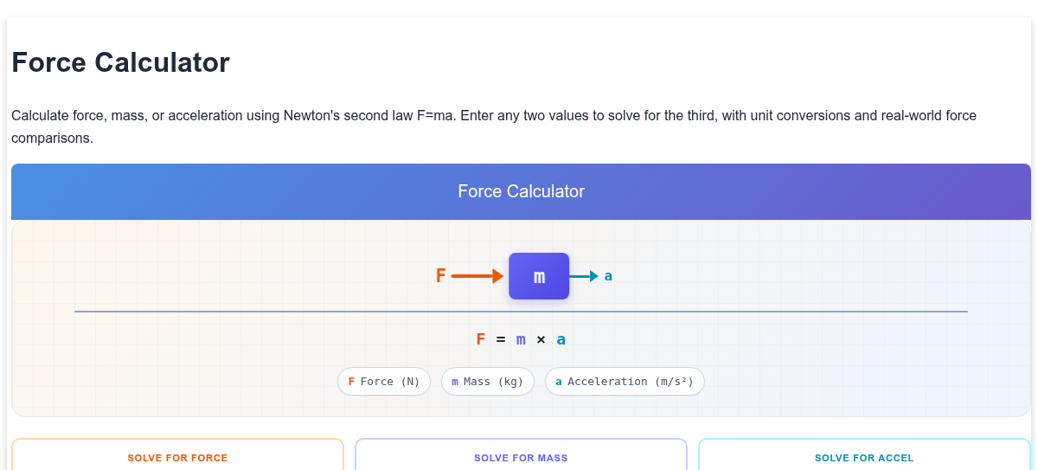Click the purple m in the formula
Viewport: 1038px width, 470px height.
(x=521, y=339)
